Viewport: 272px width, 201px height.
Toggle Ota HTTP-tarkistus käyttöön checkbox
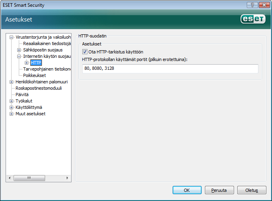pos(85,52)
